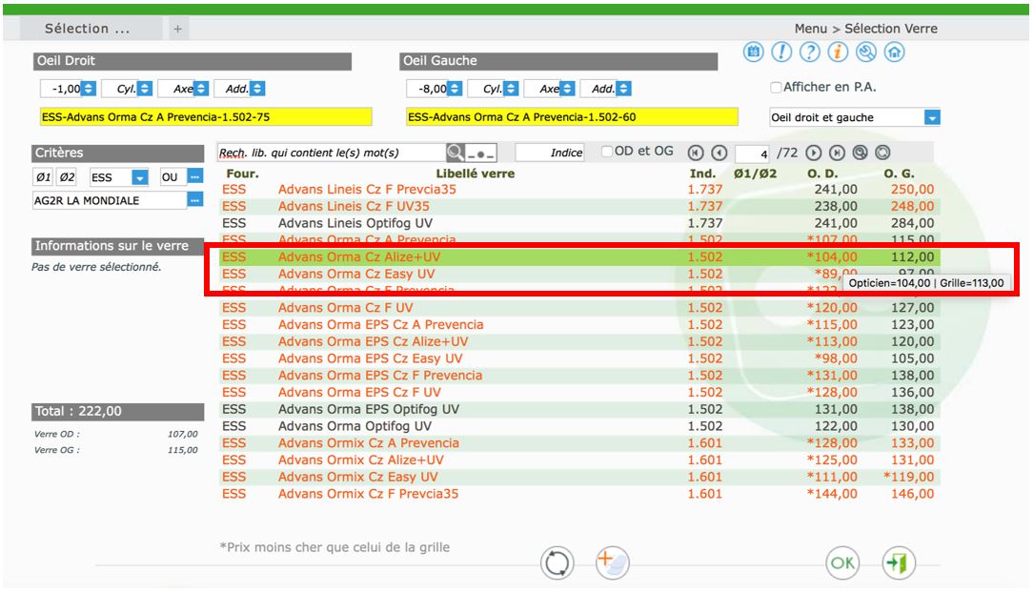Adjust right eye Cyl. stepper
The image size is (1033, 593).
point(145,89)
